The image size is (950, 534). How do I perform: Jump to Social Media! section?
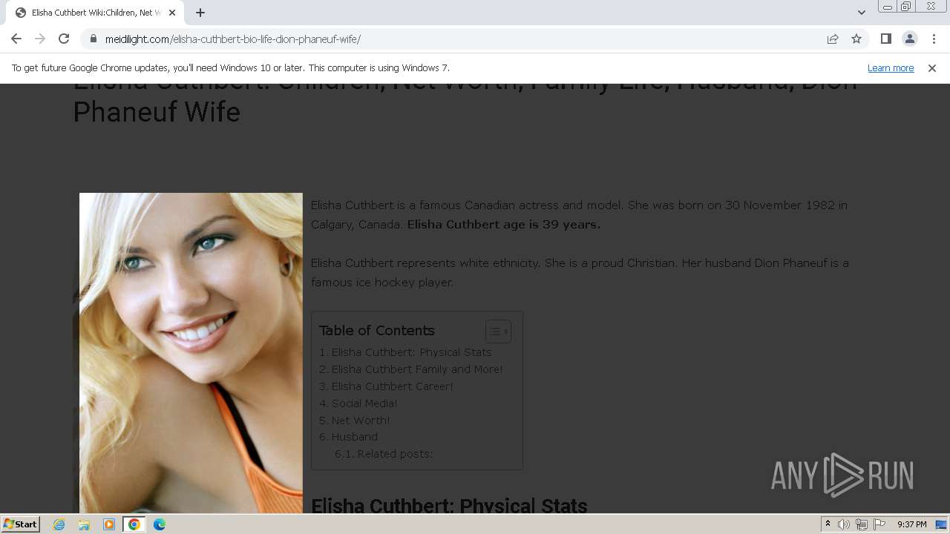(364, 403)
